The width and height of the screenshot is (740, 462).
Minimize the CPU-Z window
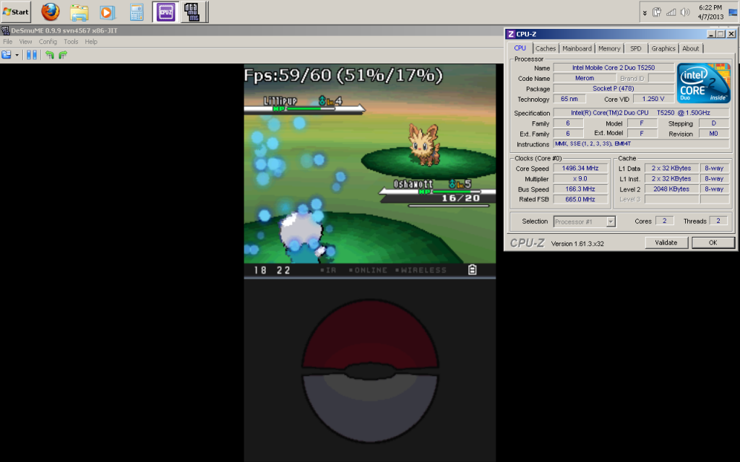(711, 34)
